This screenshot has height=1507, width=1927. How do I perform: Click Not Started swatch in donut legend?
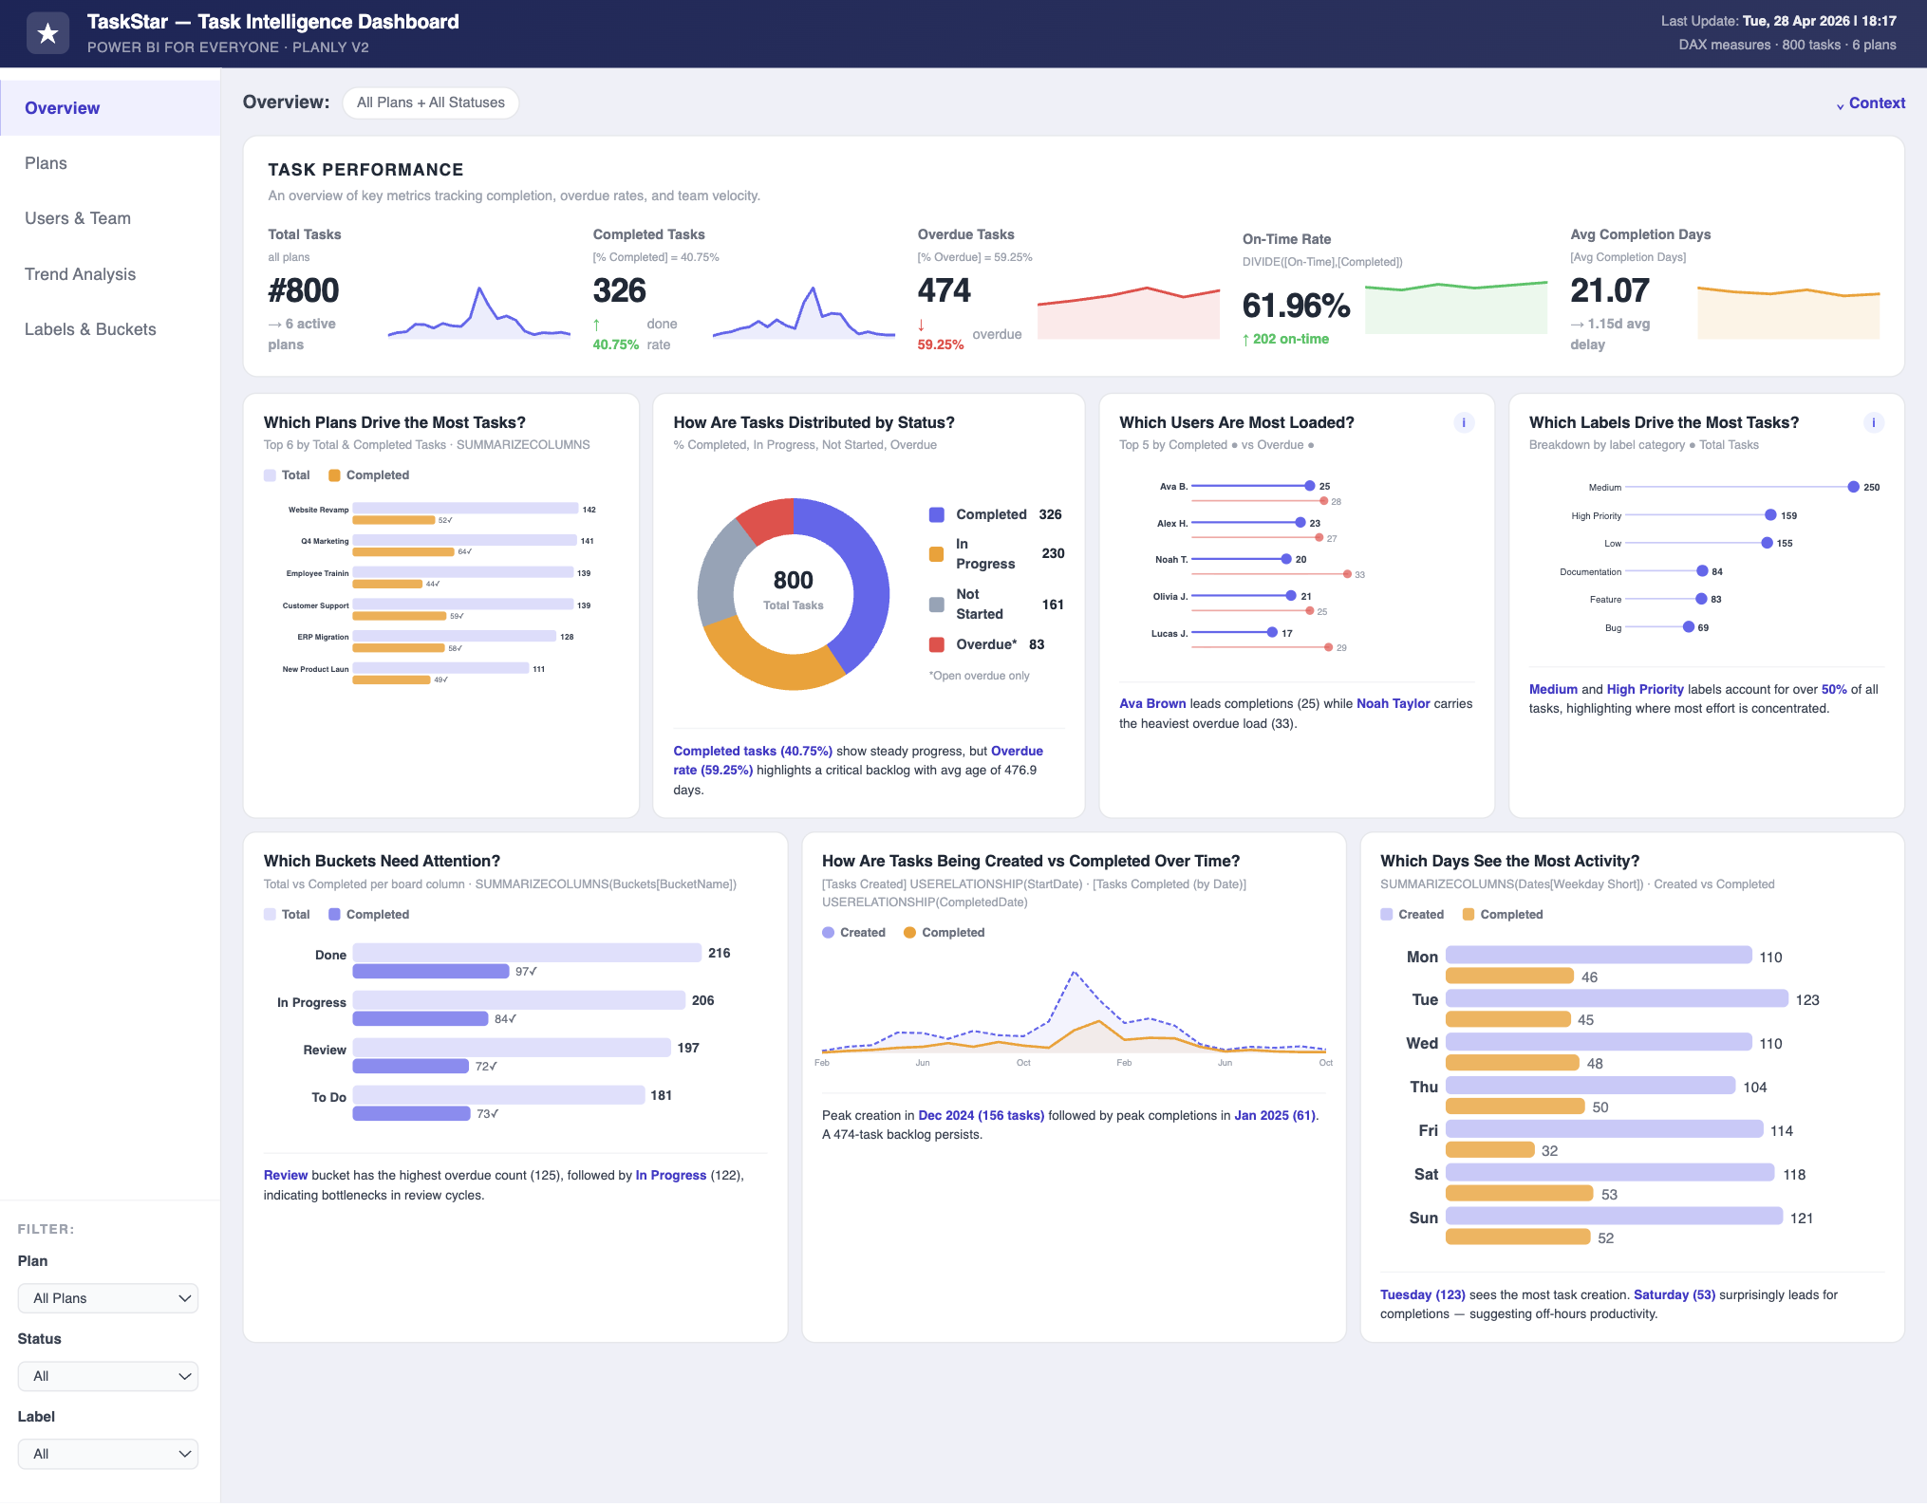[x=937, y=605]
